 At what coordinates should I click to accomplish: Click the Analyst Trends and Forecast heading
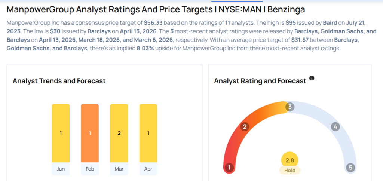[x=59, y=81]
